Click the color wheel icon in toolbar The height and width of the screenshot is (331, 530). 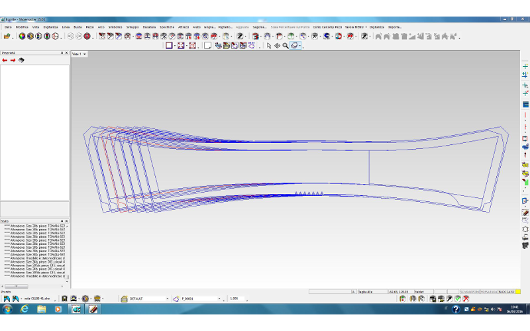[22, 36]
